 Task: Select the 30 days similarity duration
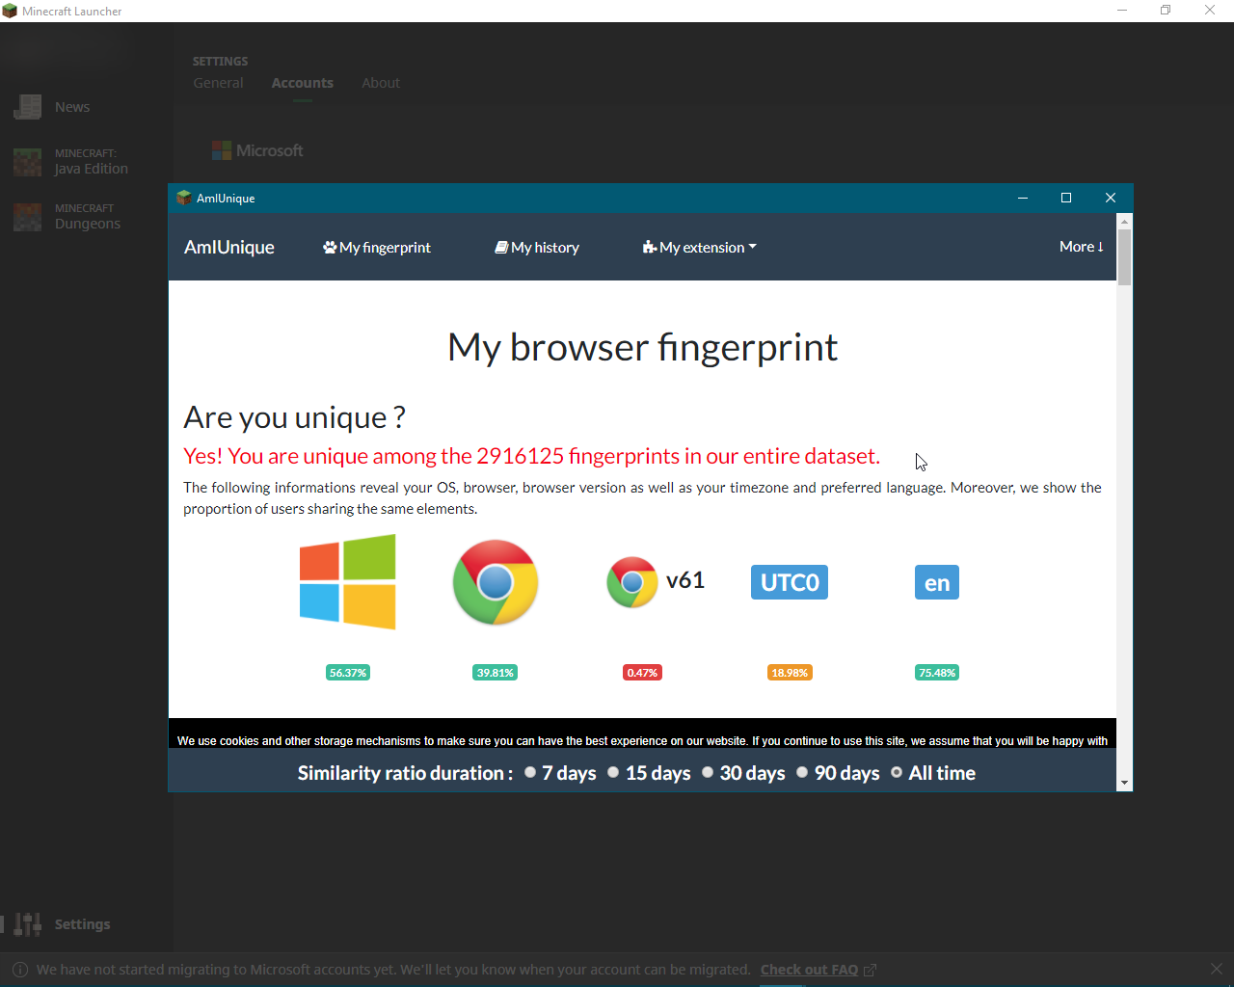[708, 772]
